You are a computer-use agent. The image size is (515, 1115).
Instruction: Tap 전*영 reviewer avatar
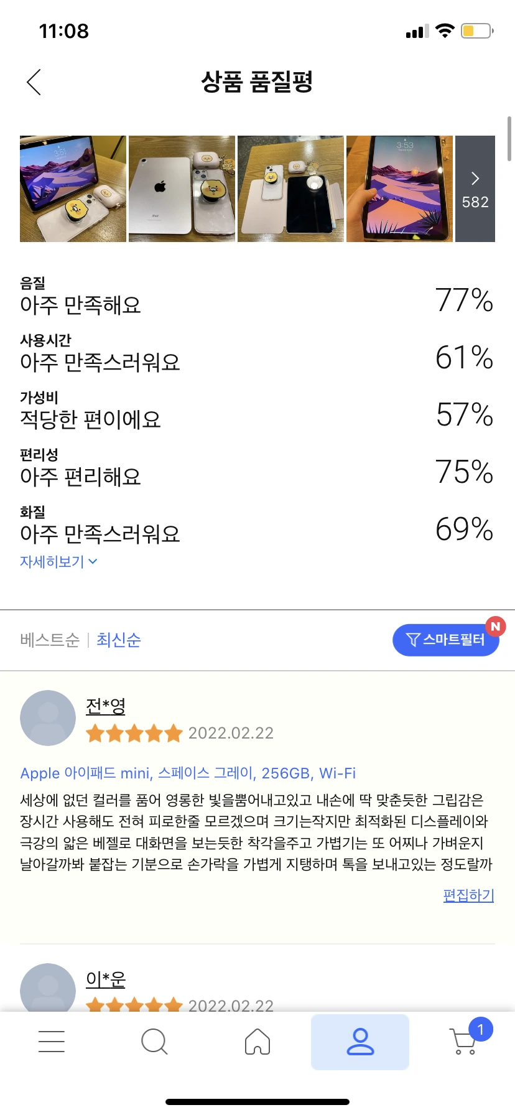pos(48,718)
